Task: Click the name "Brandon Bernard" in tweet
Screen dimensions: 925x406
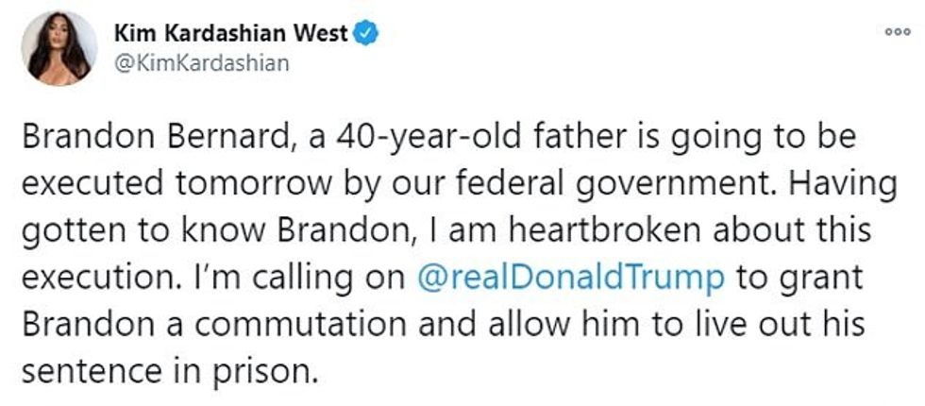Action: 150,138
